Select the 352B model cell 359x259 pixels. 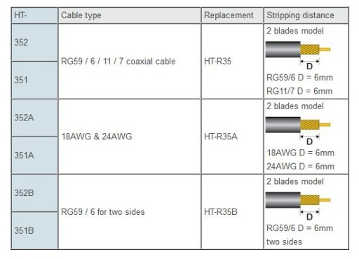tap(34, 193)
